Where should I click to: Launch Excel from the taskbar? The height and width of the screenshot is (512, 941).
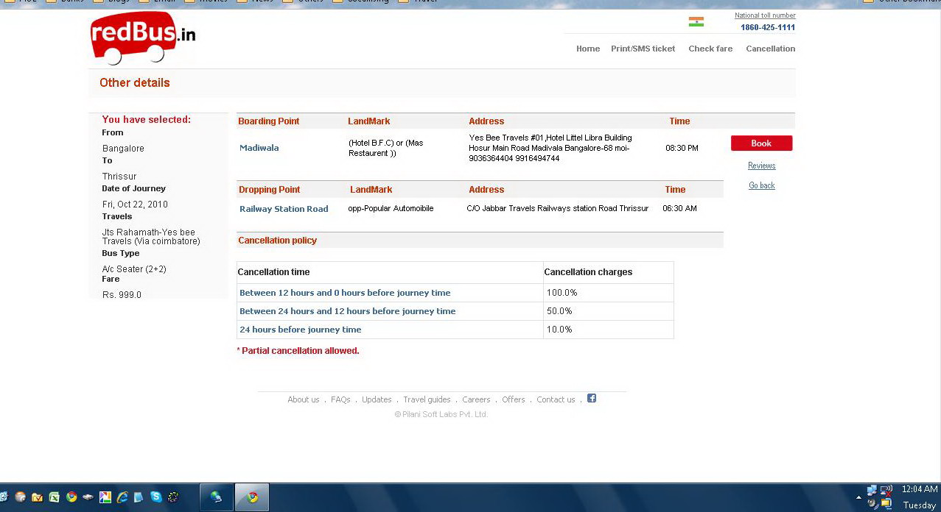pyautogui.click(x=54, y=497)
